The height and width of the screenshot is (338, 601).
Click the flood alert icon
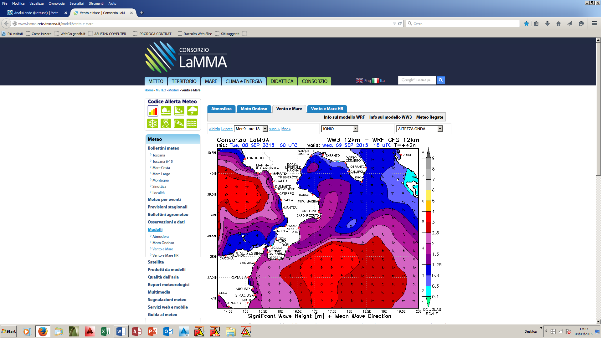166,111
